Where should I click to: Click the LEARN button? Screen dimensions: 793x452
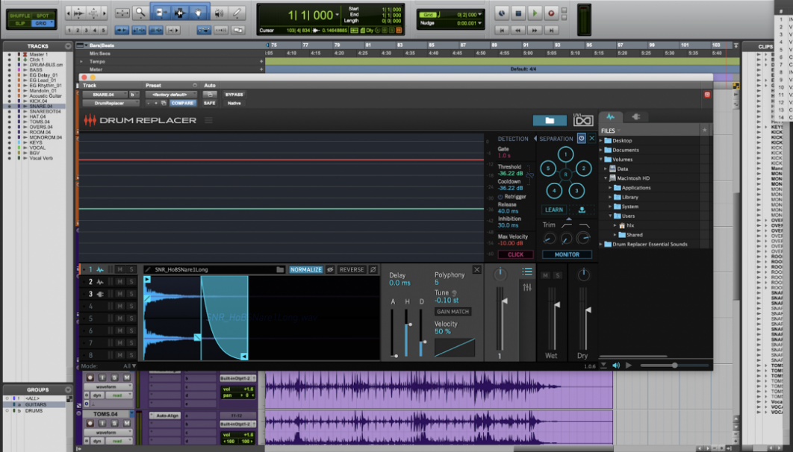click(x=554, y=210)
